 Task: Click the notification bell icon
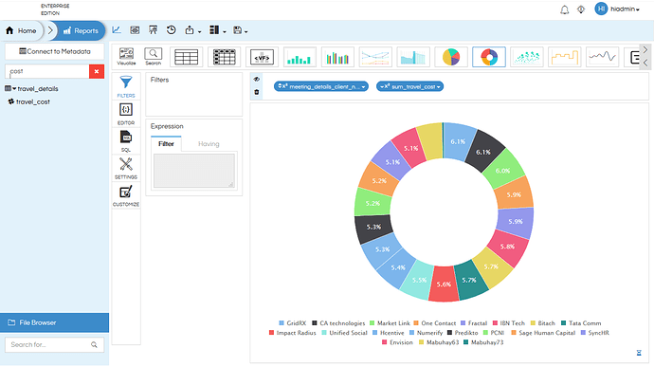coord(564,9)
